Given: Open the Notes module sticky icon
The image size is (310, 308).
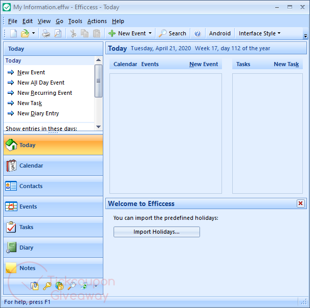Looking at the screenshot, I should pos(11,268).
